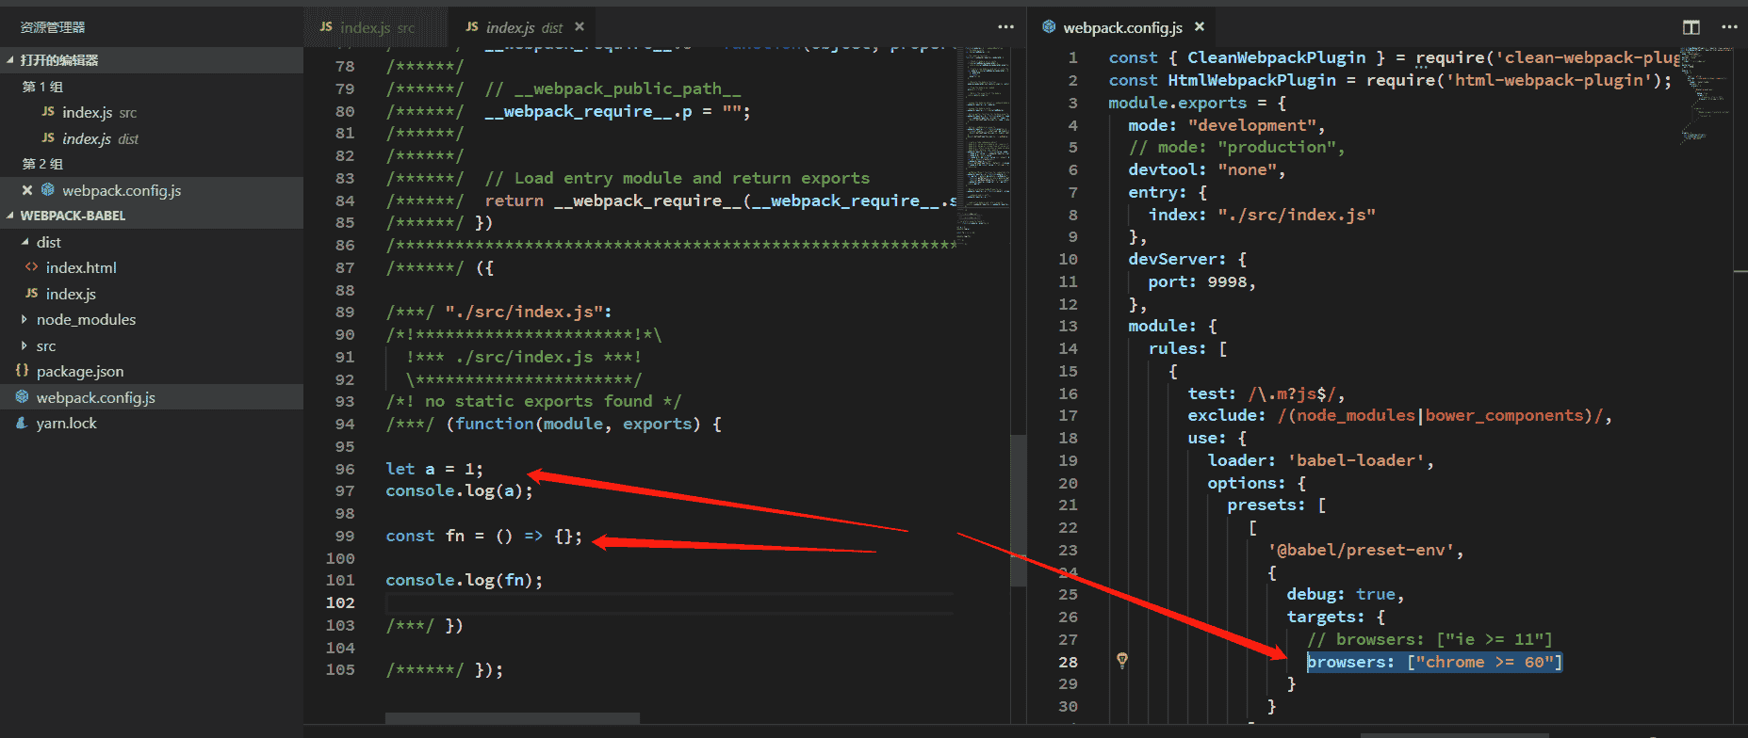This screenshot has height=738, width=1748.
Task: Click the split editor icon at top right
Action: coord(1691,27)
